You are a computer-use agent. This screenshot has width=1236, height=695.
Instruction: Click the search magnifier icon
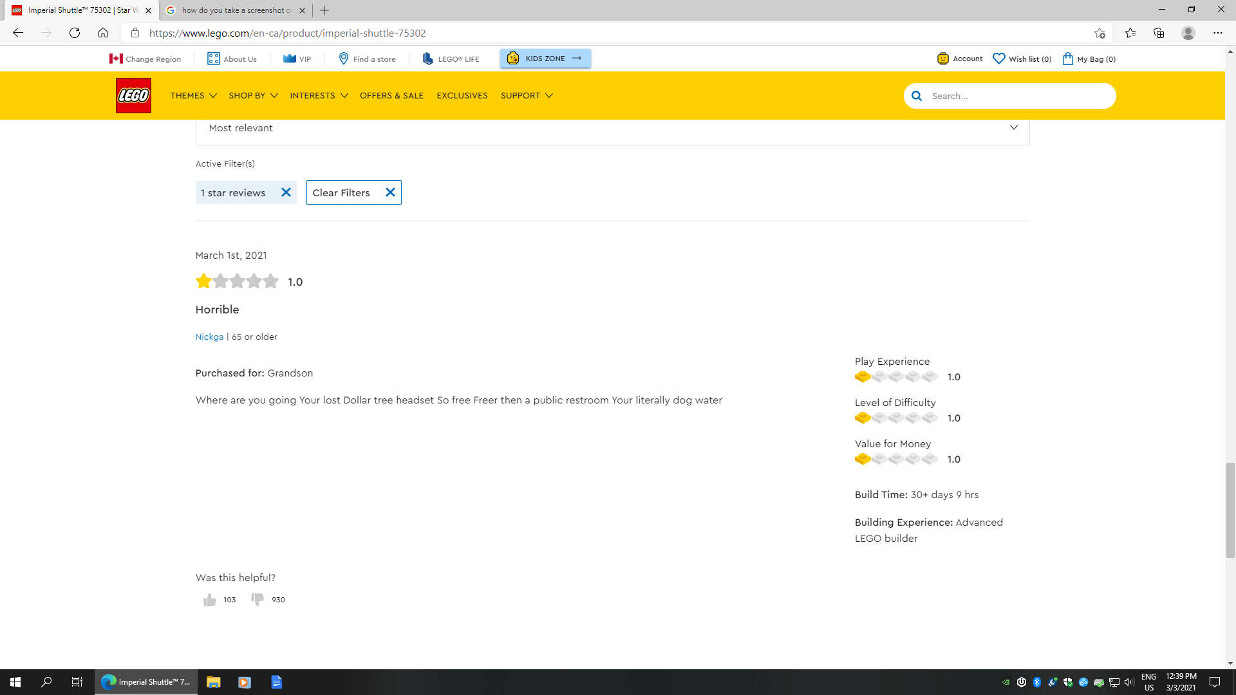pyautogui.click(x=917, y=96)
